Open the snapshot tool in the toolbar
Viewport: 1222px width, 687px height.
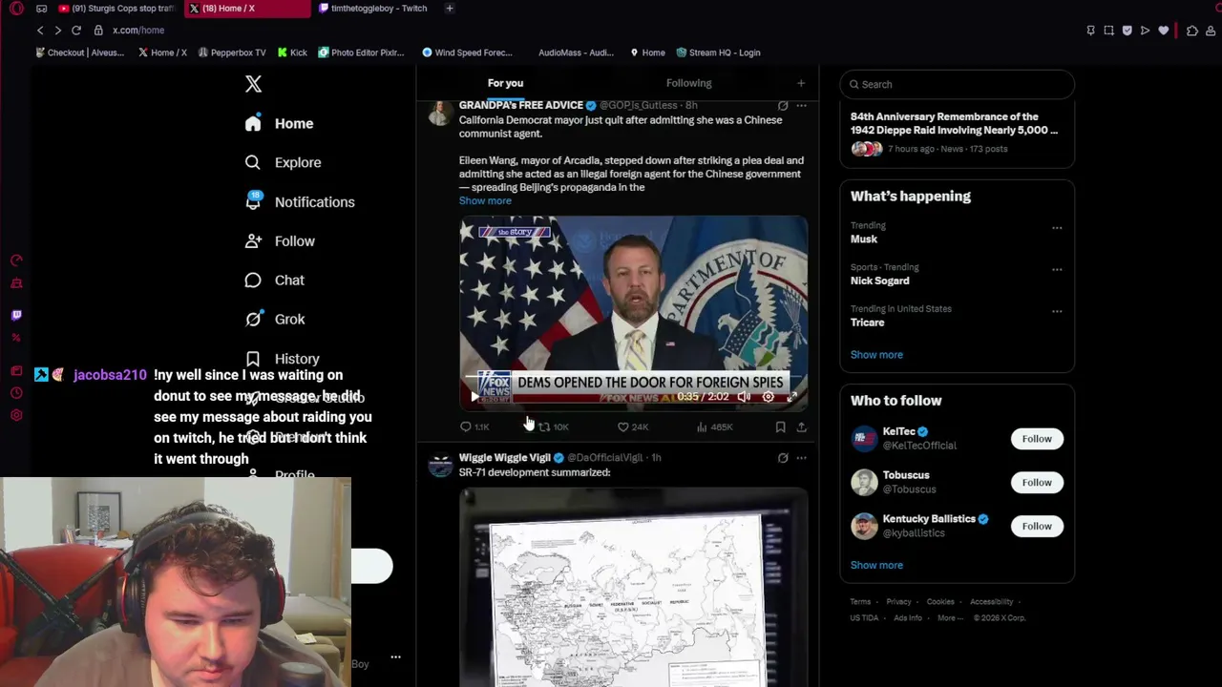[x=1108, y=31]
